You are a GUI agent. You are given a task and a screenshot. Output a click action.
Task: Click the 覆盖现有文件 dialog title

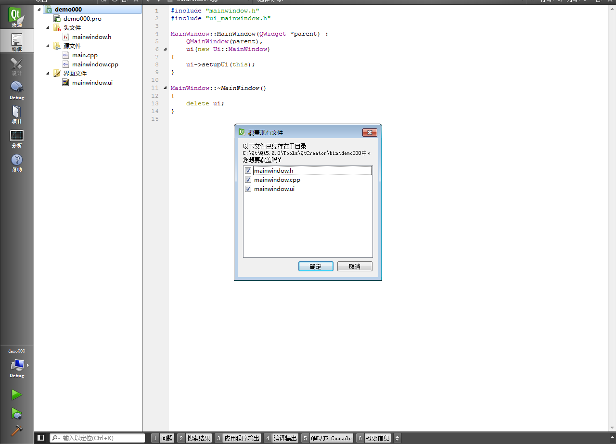[266, 132]
